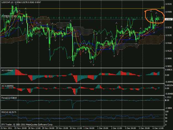Click the RSI 30 level label

[x=166, y=121]
